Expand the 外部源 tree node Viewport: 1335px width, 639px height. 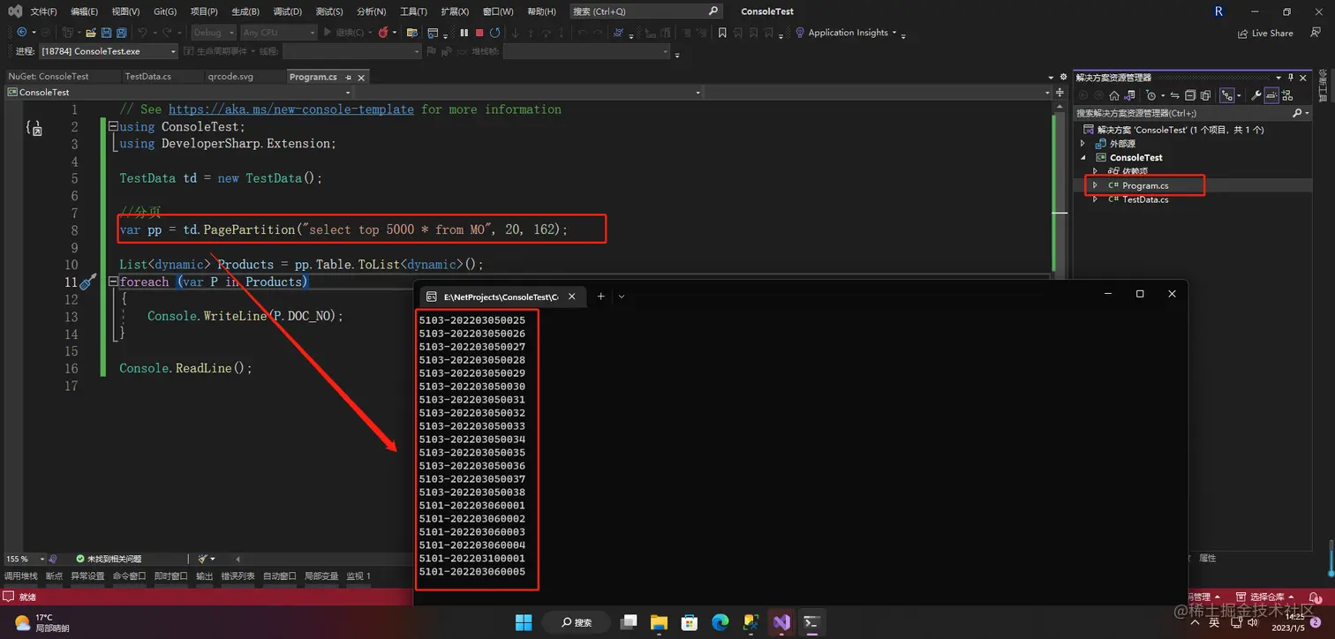[1084, 144]
